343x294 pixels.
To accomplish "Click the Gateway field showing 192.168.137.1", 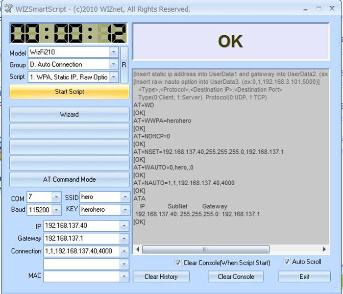I will pos(82,239).
